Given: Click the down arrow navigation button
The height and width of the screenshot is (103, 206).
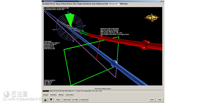Looking at the screenshot, I should pyautogui.click(x=51, y=100).
